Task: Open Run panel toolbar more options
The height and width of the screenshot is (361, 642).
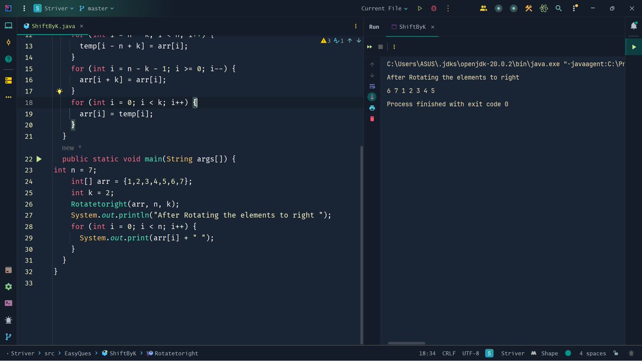Action: (x=394, y=47)
